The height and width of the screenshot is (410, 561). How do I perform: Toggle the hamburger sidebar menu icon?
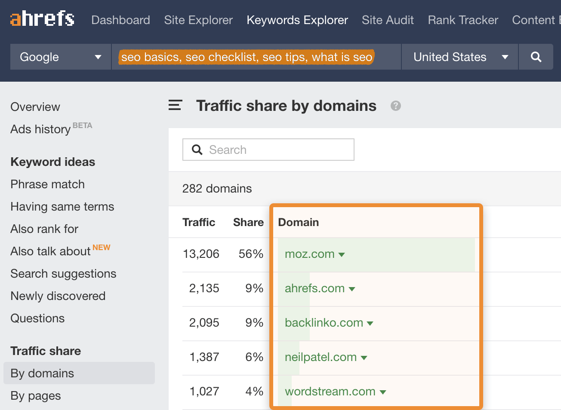[x=175, y=105]
